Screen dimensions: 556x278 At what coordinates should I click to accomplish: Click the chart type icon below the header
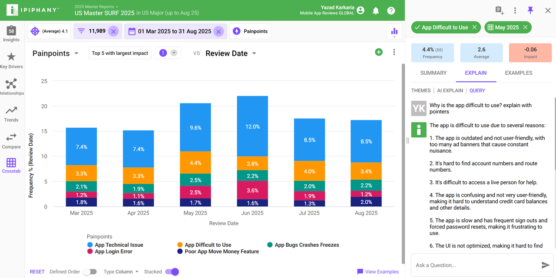(x=394, y=31)
